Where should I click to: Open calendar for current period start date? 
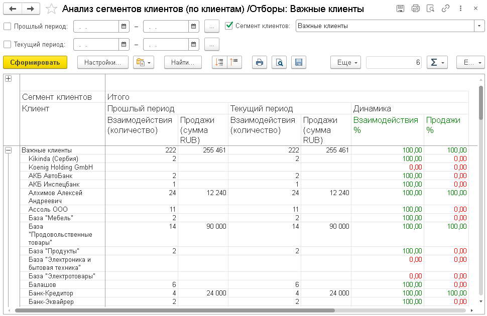[x=124, y=44]
